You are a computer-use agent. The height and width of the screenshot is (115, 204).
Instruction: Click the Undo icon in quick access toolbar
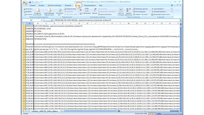pyautogui.click(x=33, y=2)
